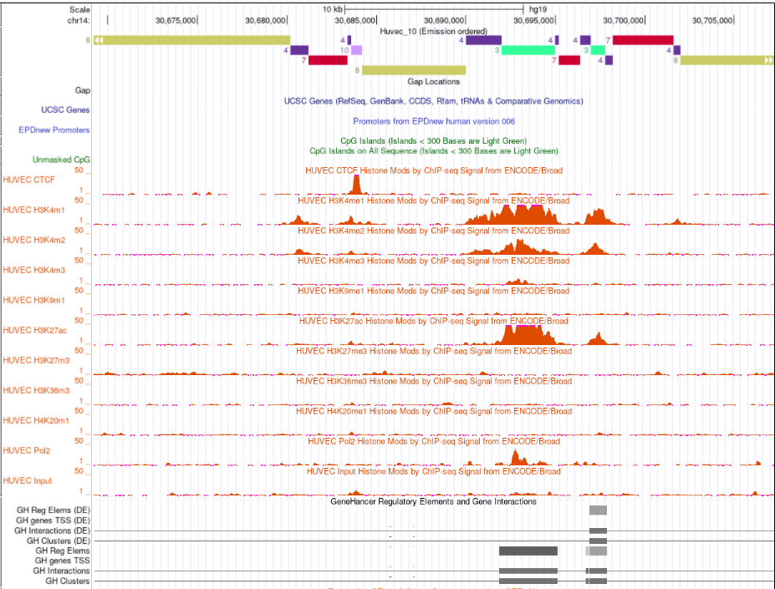Click the light gray GH Reg Elems (DE) block
Screen dimensions: 775x589
(598, 510)
